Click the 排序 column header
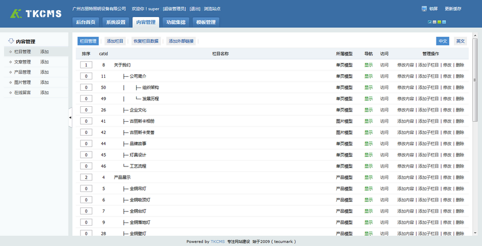 86,53
